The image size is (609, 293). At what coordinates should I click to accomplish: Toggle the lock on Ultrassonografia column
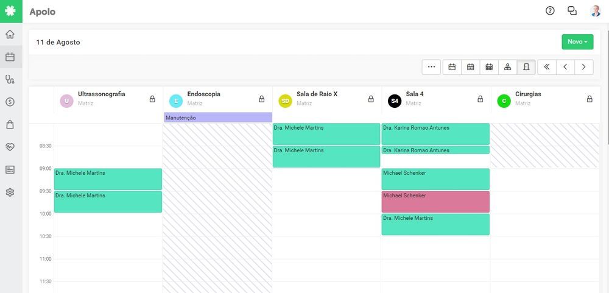(x=152, y=99)
